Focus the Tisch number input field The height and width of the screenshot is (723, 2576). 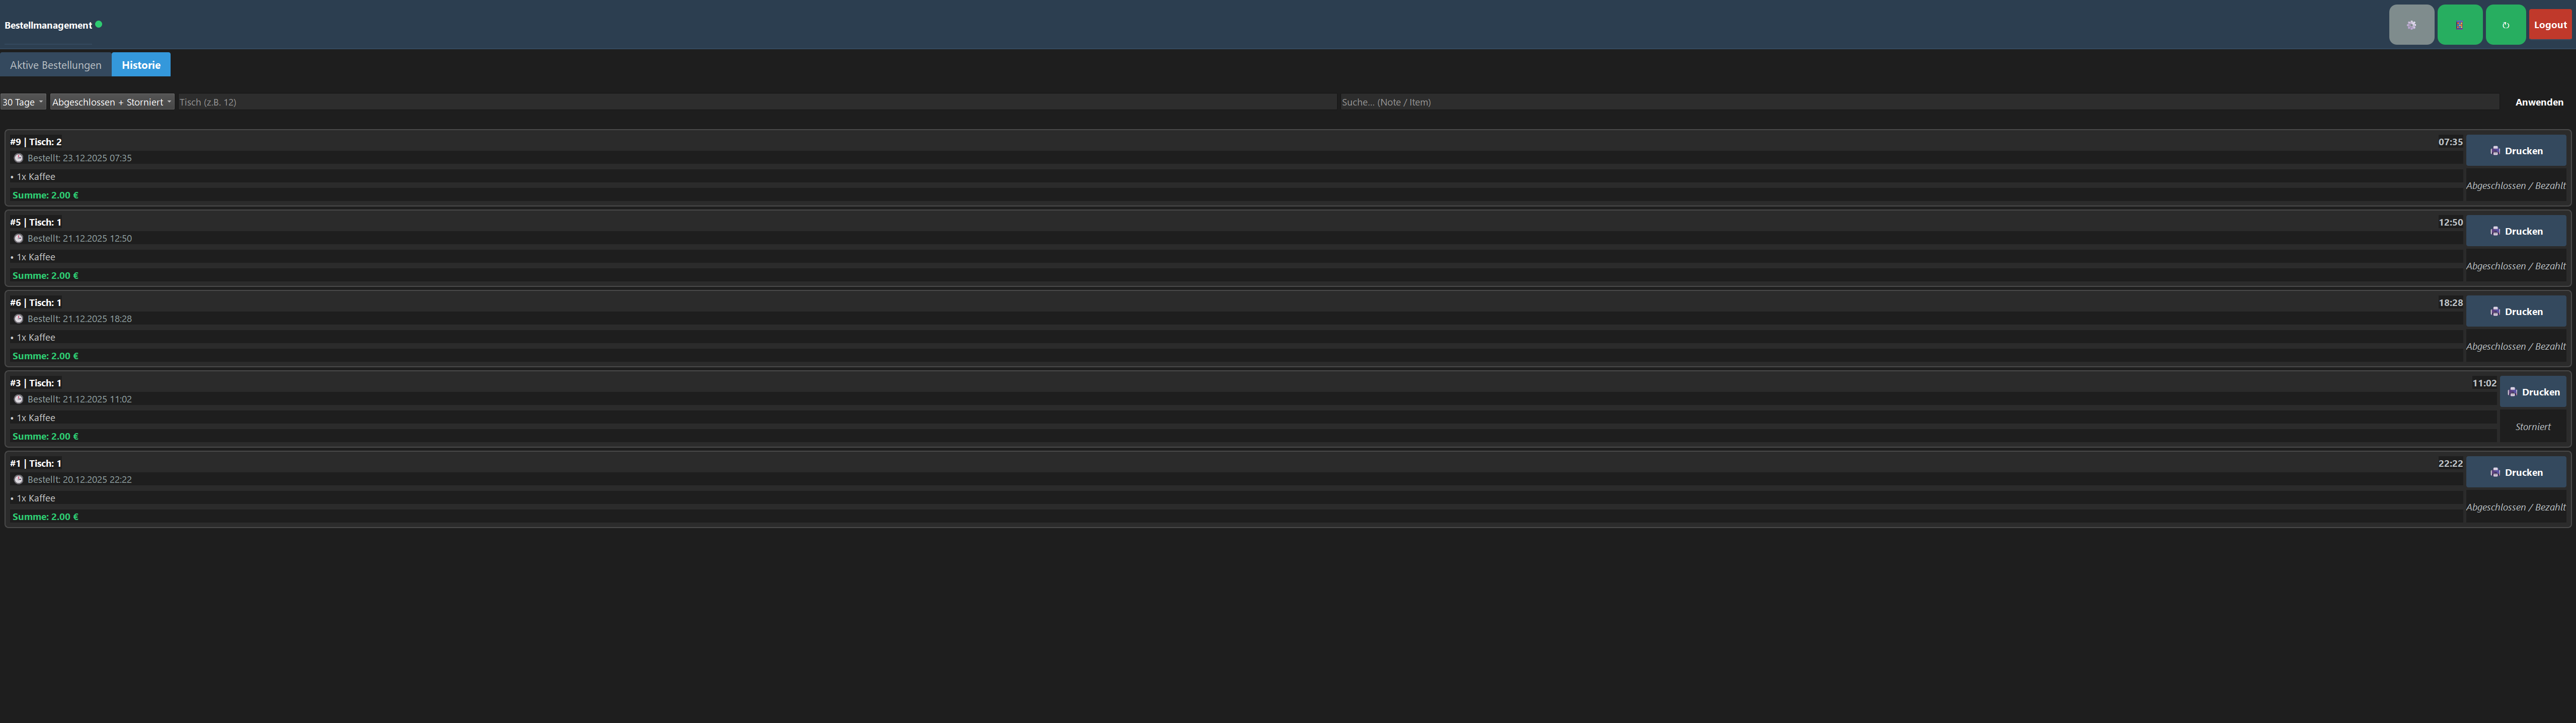click(x=755, y=102)
